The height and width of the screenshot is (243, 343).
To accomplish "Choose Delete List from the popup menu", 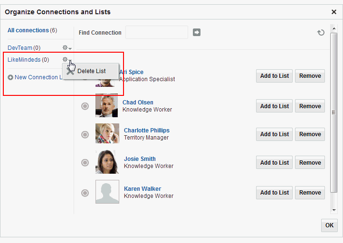I will pos(91,71).
